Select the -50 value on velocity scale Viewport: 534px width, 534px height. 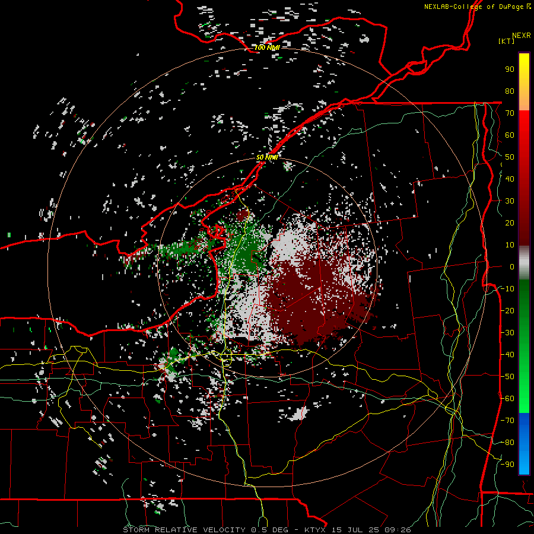pos(507,377)
